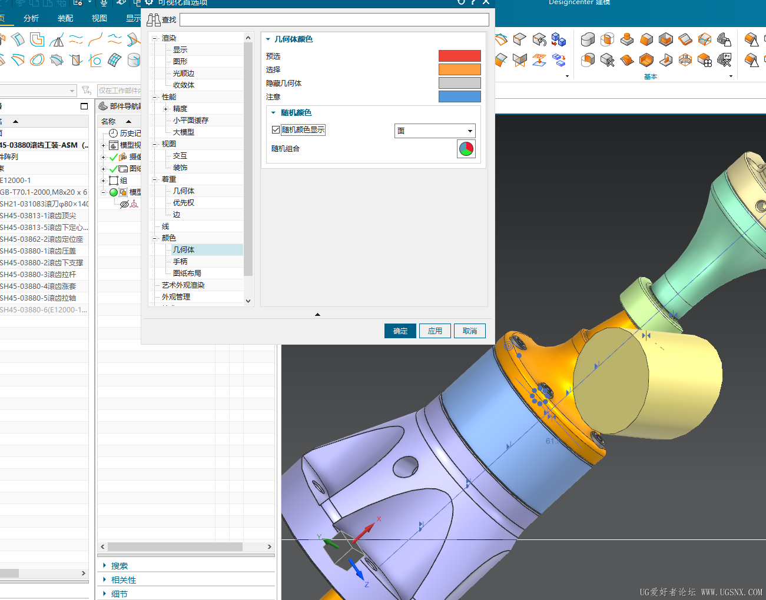Open the 分析 ribbon tab
Screen dimensions: 766x600
[x=31, y=18]
